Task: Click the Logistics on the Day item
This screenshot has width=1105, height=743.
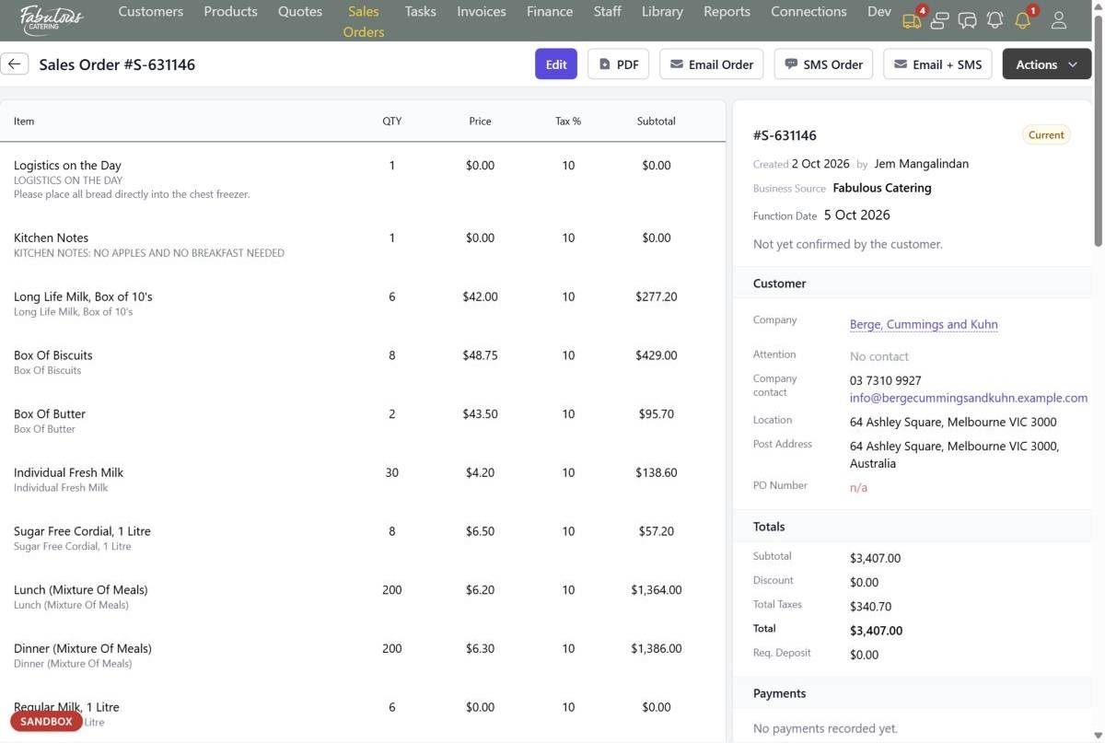Action: coord(67,166)
